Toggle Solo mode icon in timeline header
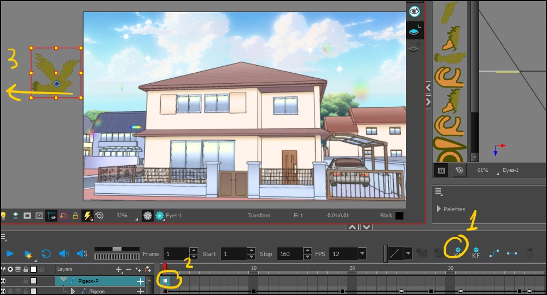Viewport: 547px width, 295px height. [x=10, y=269]
